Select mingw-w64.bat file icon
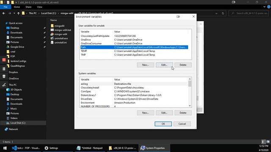 tap(52, 30)
